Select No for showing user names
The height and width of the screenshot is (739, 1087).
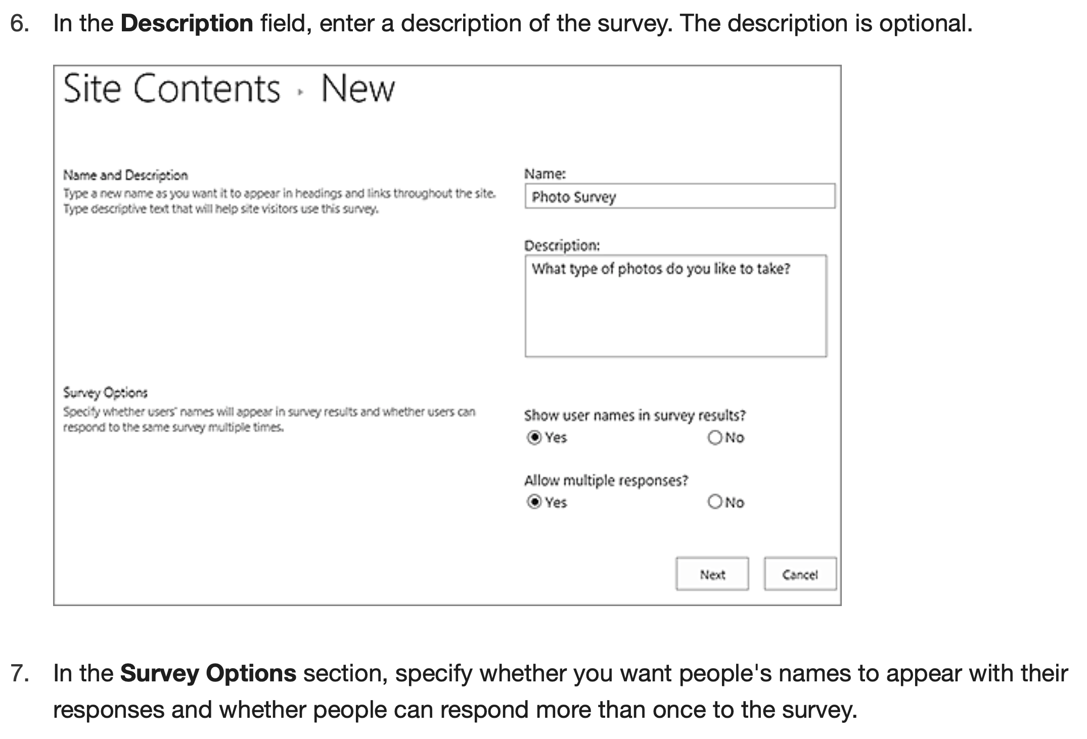[x=714, y=437]
